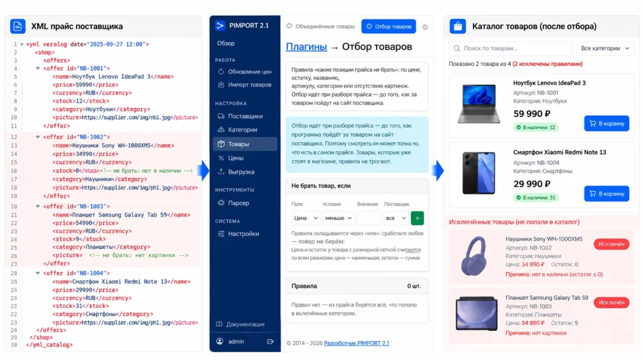Viewport: 643px width, 361px height.
Task: Click the price update refresh icon
Action: tap(221, 71)
